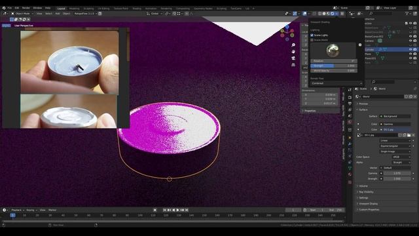Click the outliner filter funnel icon

pos(407,13)
